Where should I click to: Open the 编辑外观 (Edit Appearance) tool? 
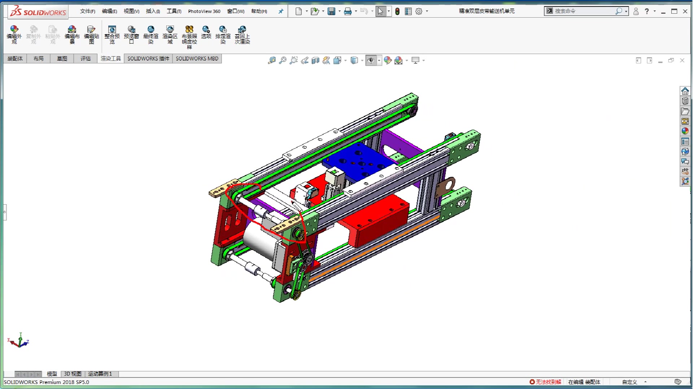14,34
